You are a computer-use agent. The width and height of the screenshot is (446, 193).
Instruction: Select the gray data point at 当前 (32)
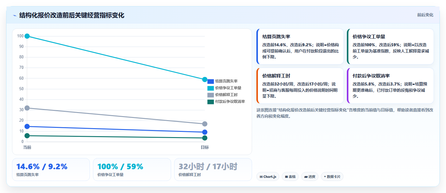click(27, 108)
